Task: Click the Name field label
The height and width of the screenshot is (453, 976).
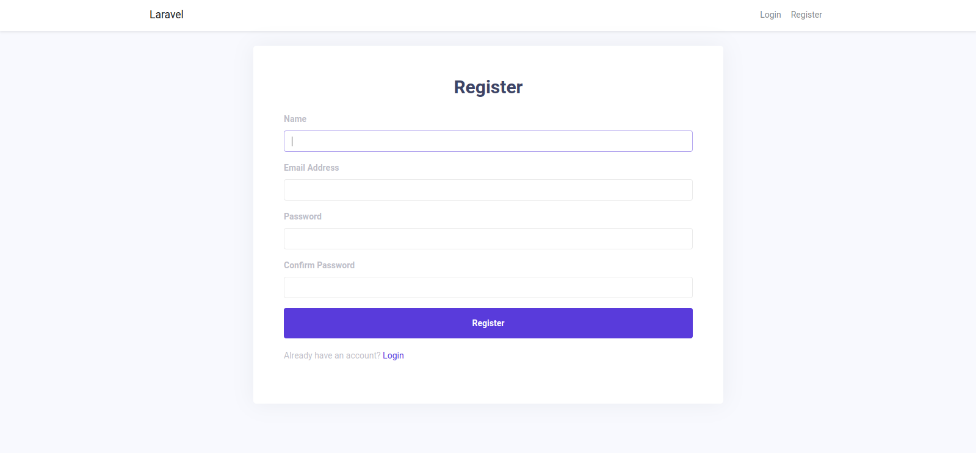Action: tap(295, 119)
